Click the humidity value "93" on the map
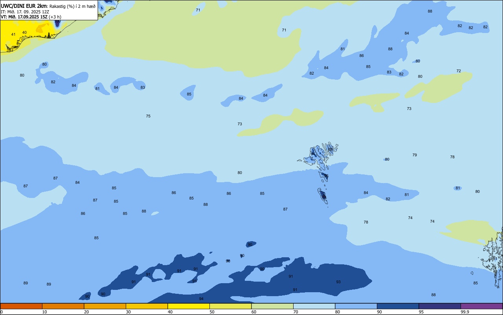The height and width of the screenshot is (315, 503). pos(338,282)
